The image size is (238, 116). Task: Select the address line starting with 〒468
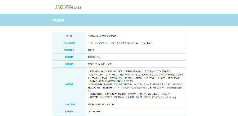pos(120,43)
